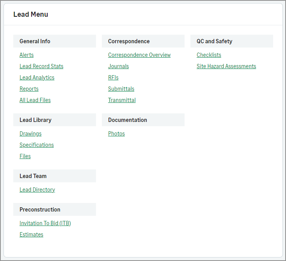Screen dimensions: 286x261
Task: Open the Lead Directory
Action: tap(37, 190)
